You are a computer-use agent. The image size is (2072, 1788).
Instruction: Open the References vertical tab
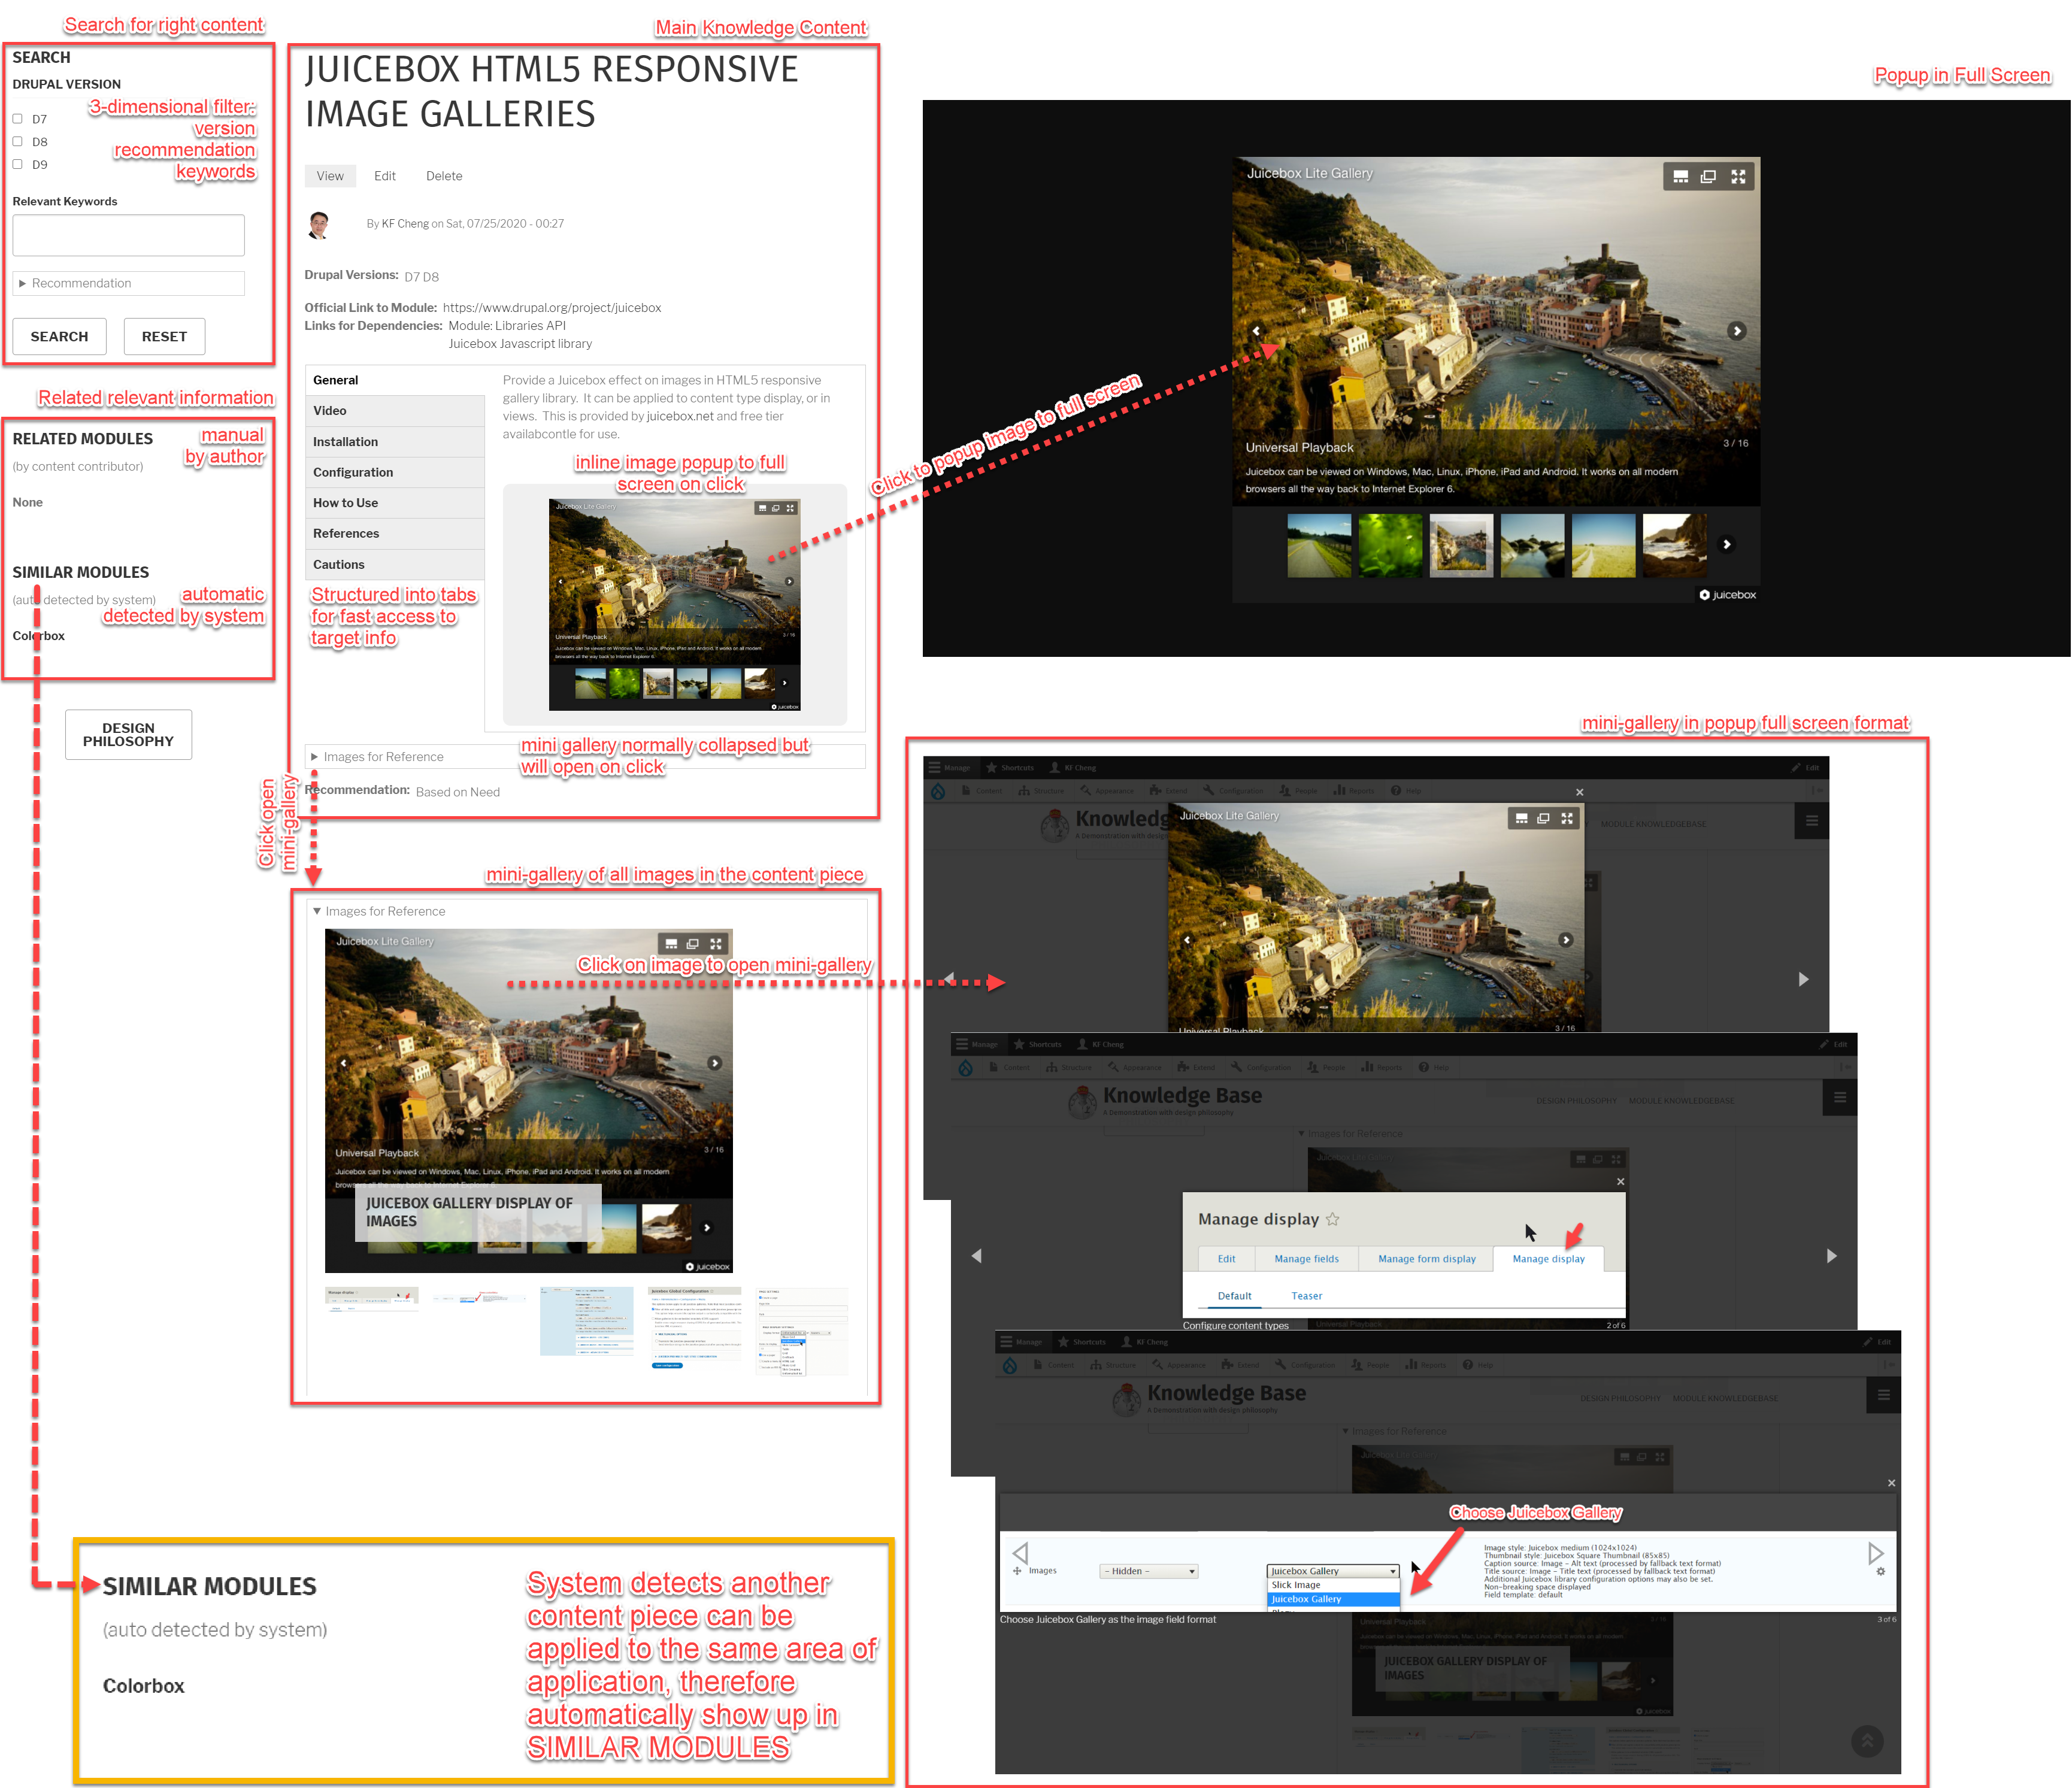pos(395,534)
